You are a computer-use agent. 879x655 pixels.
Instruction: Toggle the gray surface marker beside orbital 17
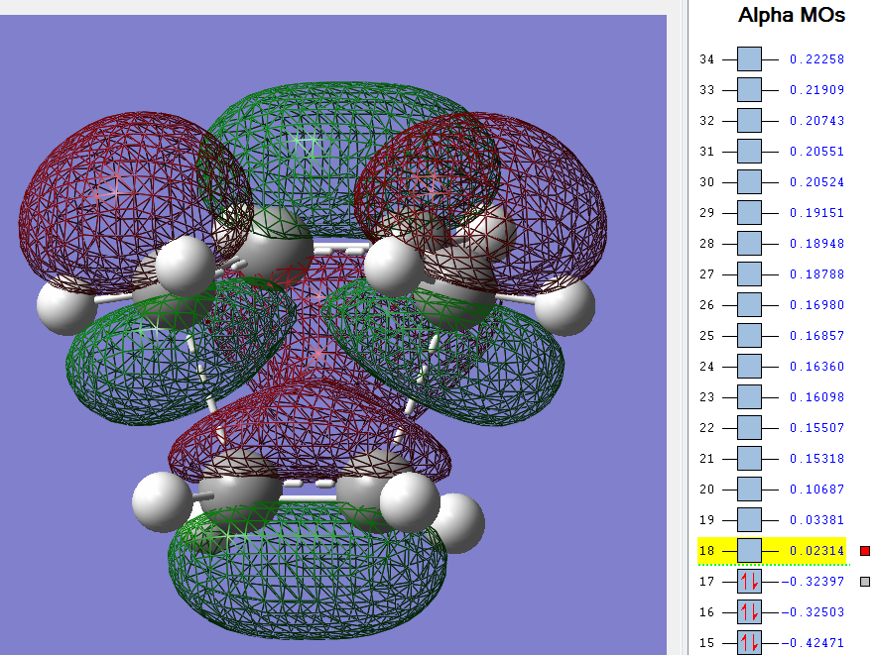click(865, 582)
